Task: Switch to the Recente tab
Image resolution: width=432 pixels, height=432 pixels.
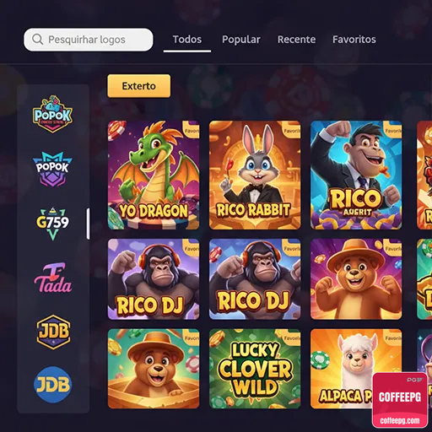Action: point(296,40)
